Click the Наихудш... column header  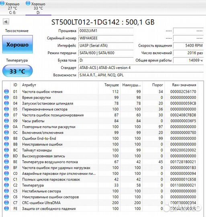[131, 85]
